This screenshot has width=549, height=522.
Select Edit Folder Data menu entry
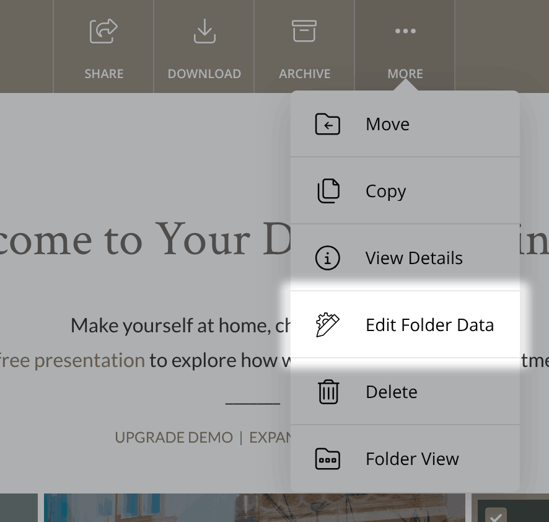[x=405, y=325]
